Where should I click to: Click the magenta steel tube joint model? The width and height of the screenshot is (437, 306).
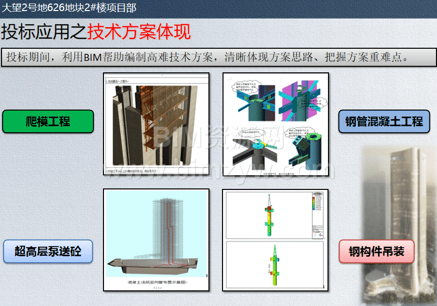(300, 100)
